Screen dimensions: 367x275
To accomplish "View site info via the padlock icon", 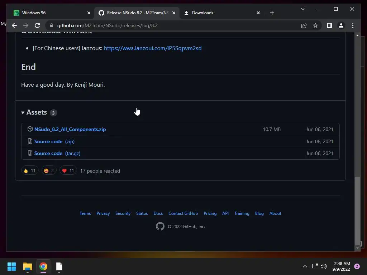I will pyautogui.click(x=52, y=25).
